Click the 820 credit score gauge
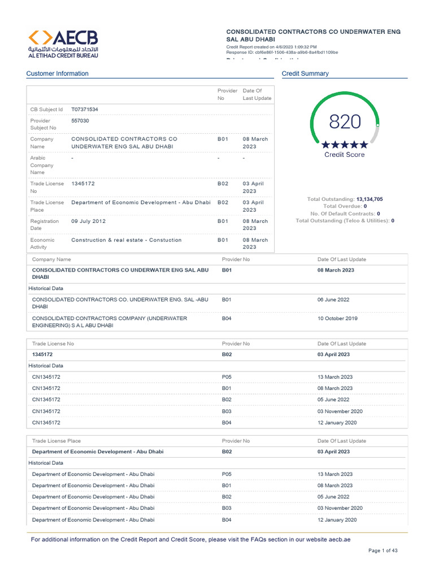Screen dimensions: 434x578 pos(344,119)
